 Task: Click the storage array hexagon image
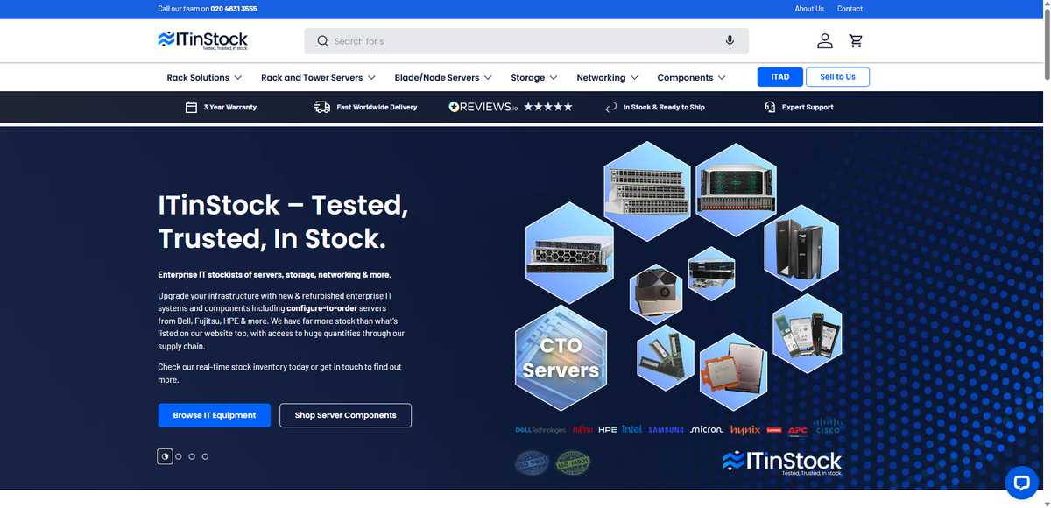736,188
